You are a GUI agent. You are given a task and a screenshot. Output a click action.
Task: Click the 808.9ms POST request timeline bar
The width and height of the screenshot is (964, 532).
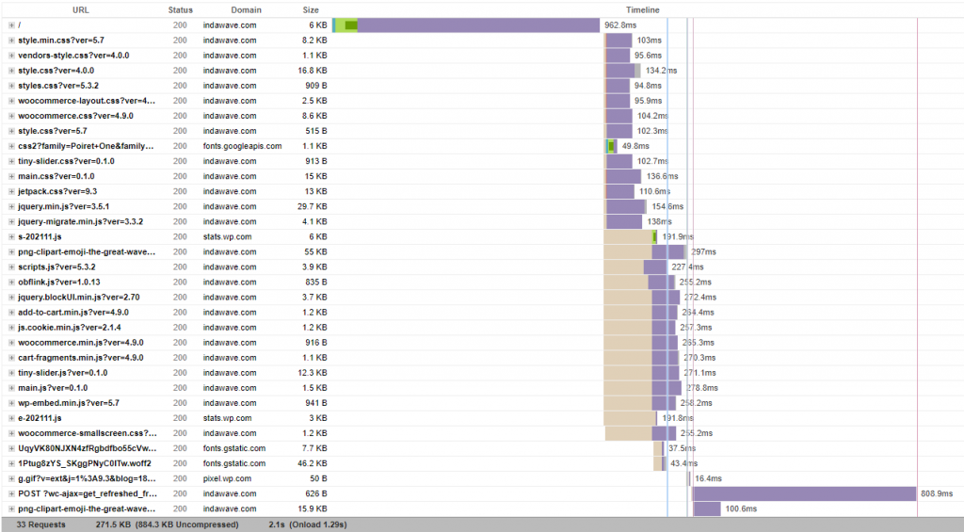(804, 493)
